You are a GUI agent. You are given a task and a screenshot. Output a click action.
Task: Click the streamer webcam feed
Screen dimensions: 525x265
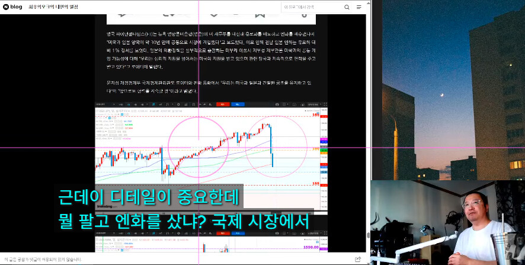447,222
